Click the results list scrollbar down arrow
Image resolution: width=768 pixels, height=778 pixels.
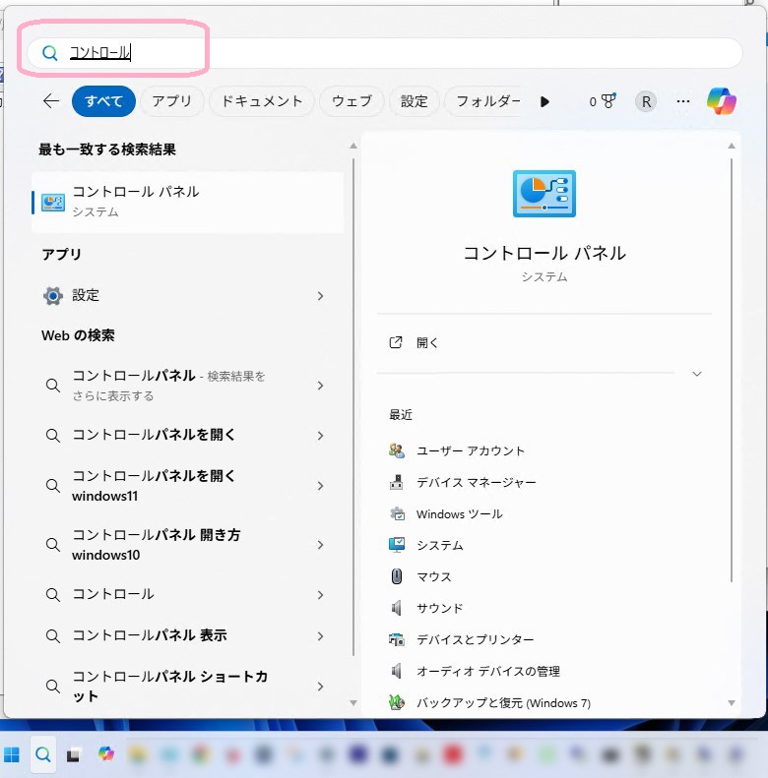pyautogui.click(x=353, y=702)
